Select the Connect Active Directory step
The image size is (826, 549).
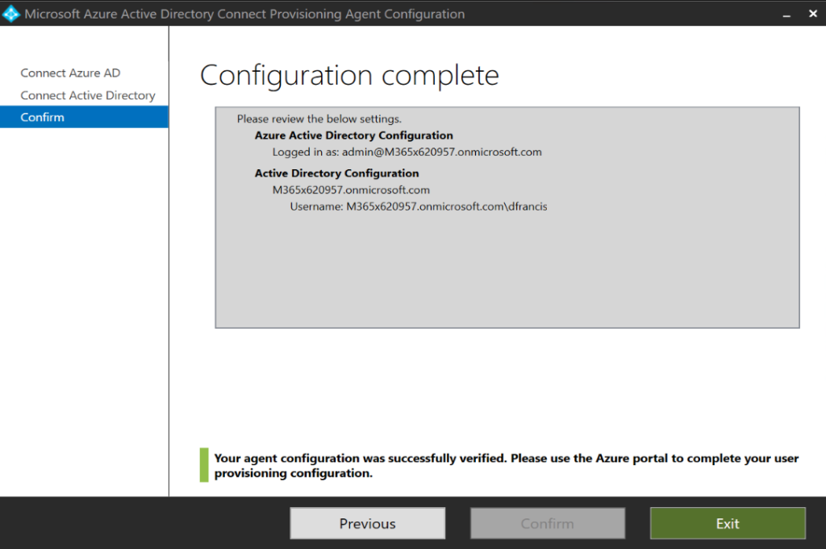pyautogui.click(x=87, y=95)
